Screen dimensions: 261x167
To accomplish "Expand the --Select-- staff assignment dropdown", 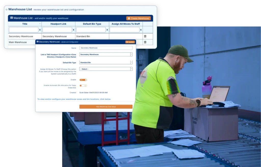I will (131, 69).
